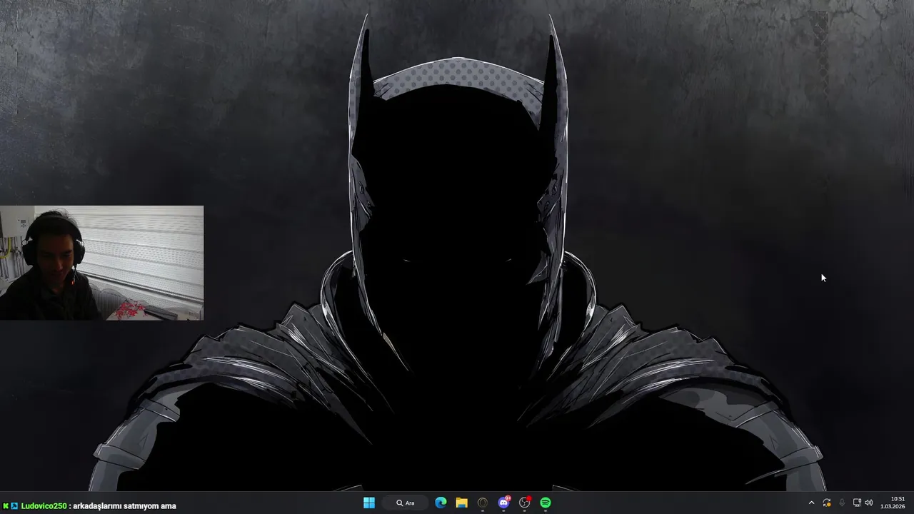This screenshot has width=914, height=514.
Task: Click the username Ludovico250 in chat
Action: pyautogui.click(x=44, y=506)
